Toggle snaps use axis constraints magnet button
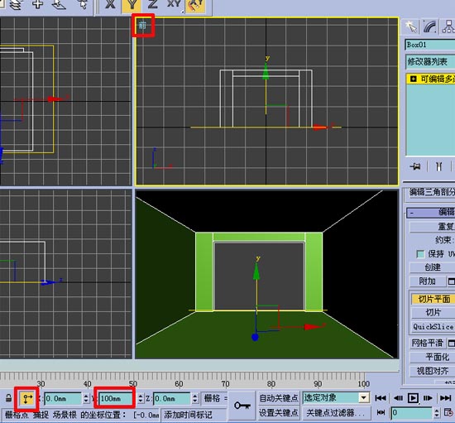Image resolution: width=455 pixels, height=423 pixels. pos(196,5)
